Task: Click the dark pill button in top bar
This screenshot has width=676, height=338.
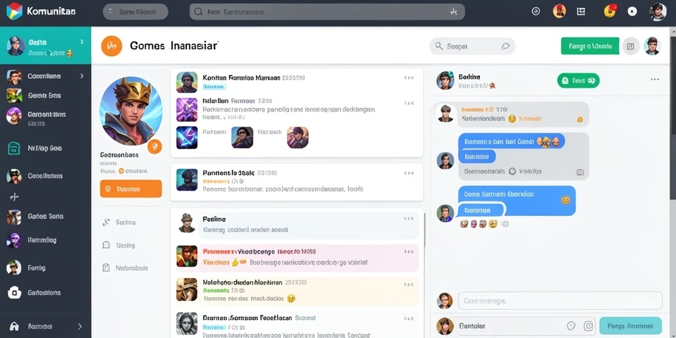Action: coord(135,12)
